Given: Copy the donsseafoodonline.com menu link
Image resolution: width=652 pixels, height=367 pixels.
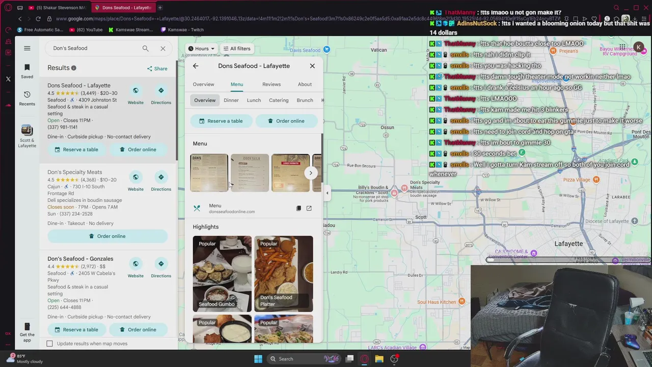Looking at the screenshot, I should pos(298,208).
